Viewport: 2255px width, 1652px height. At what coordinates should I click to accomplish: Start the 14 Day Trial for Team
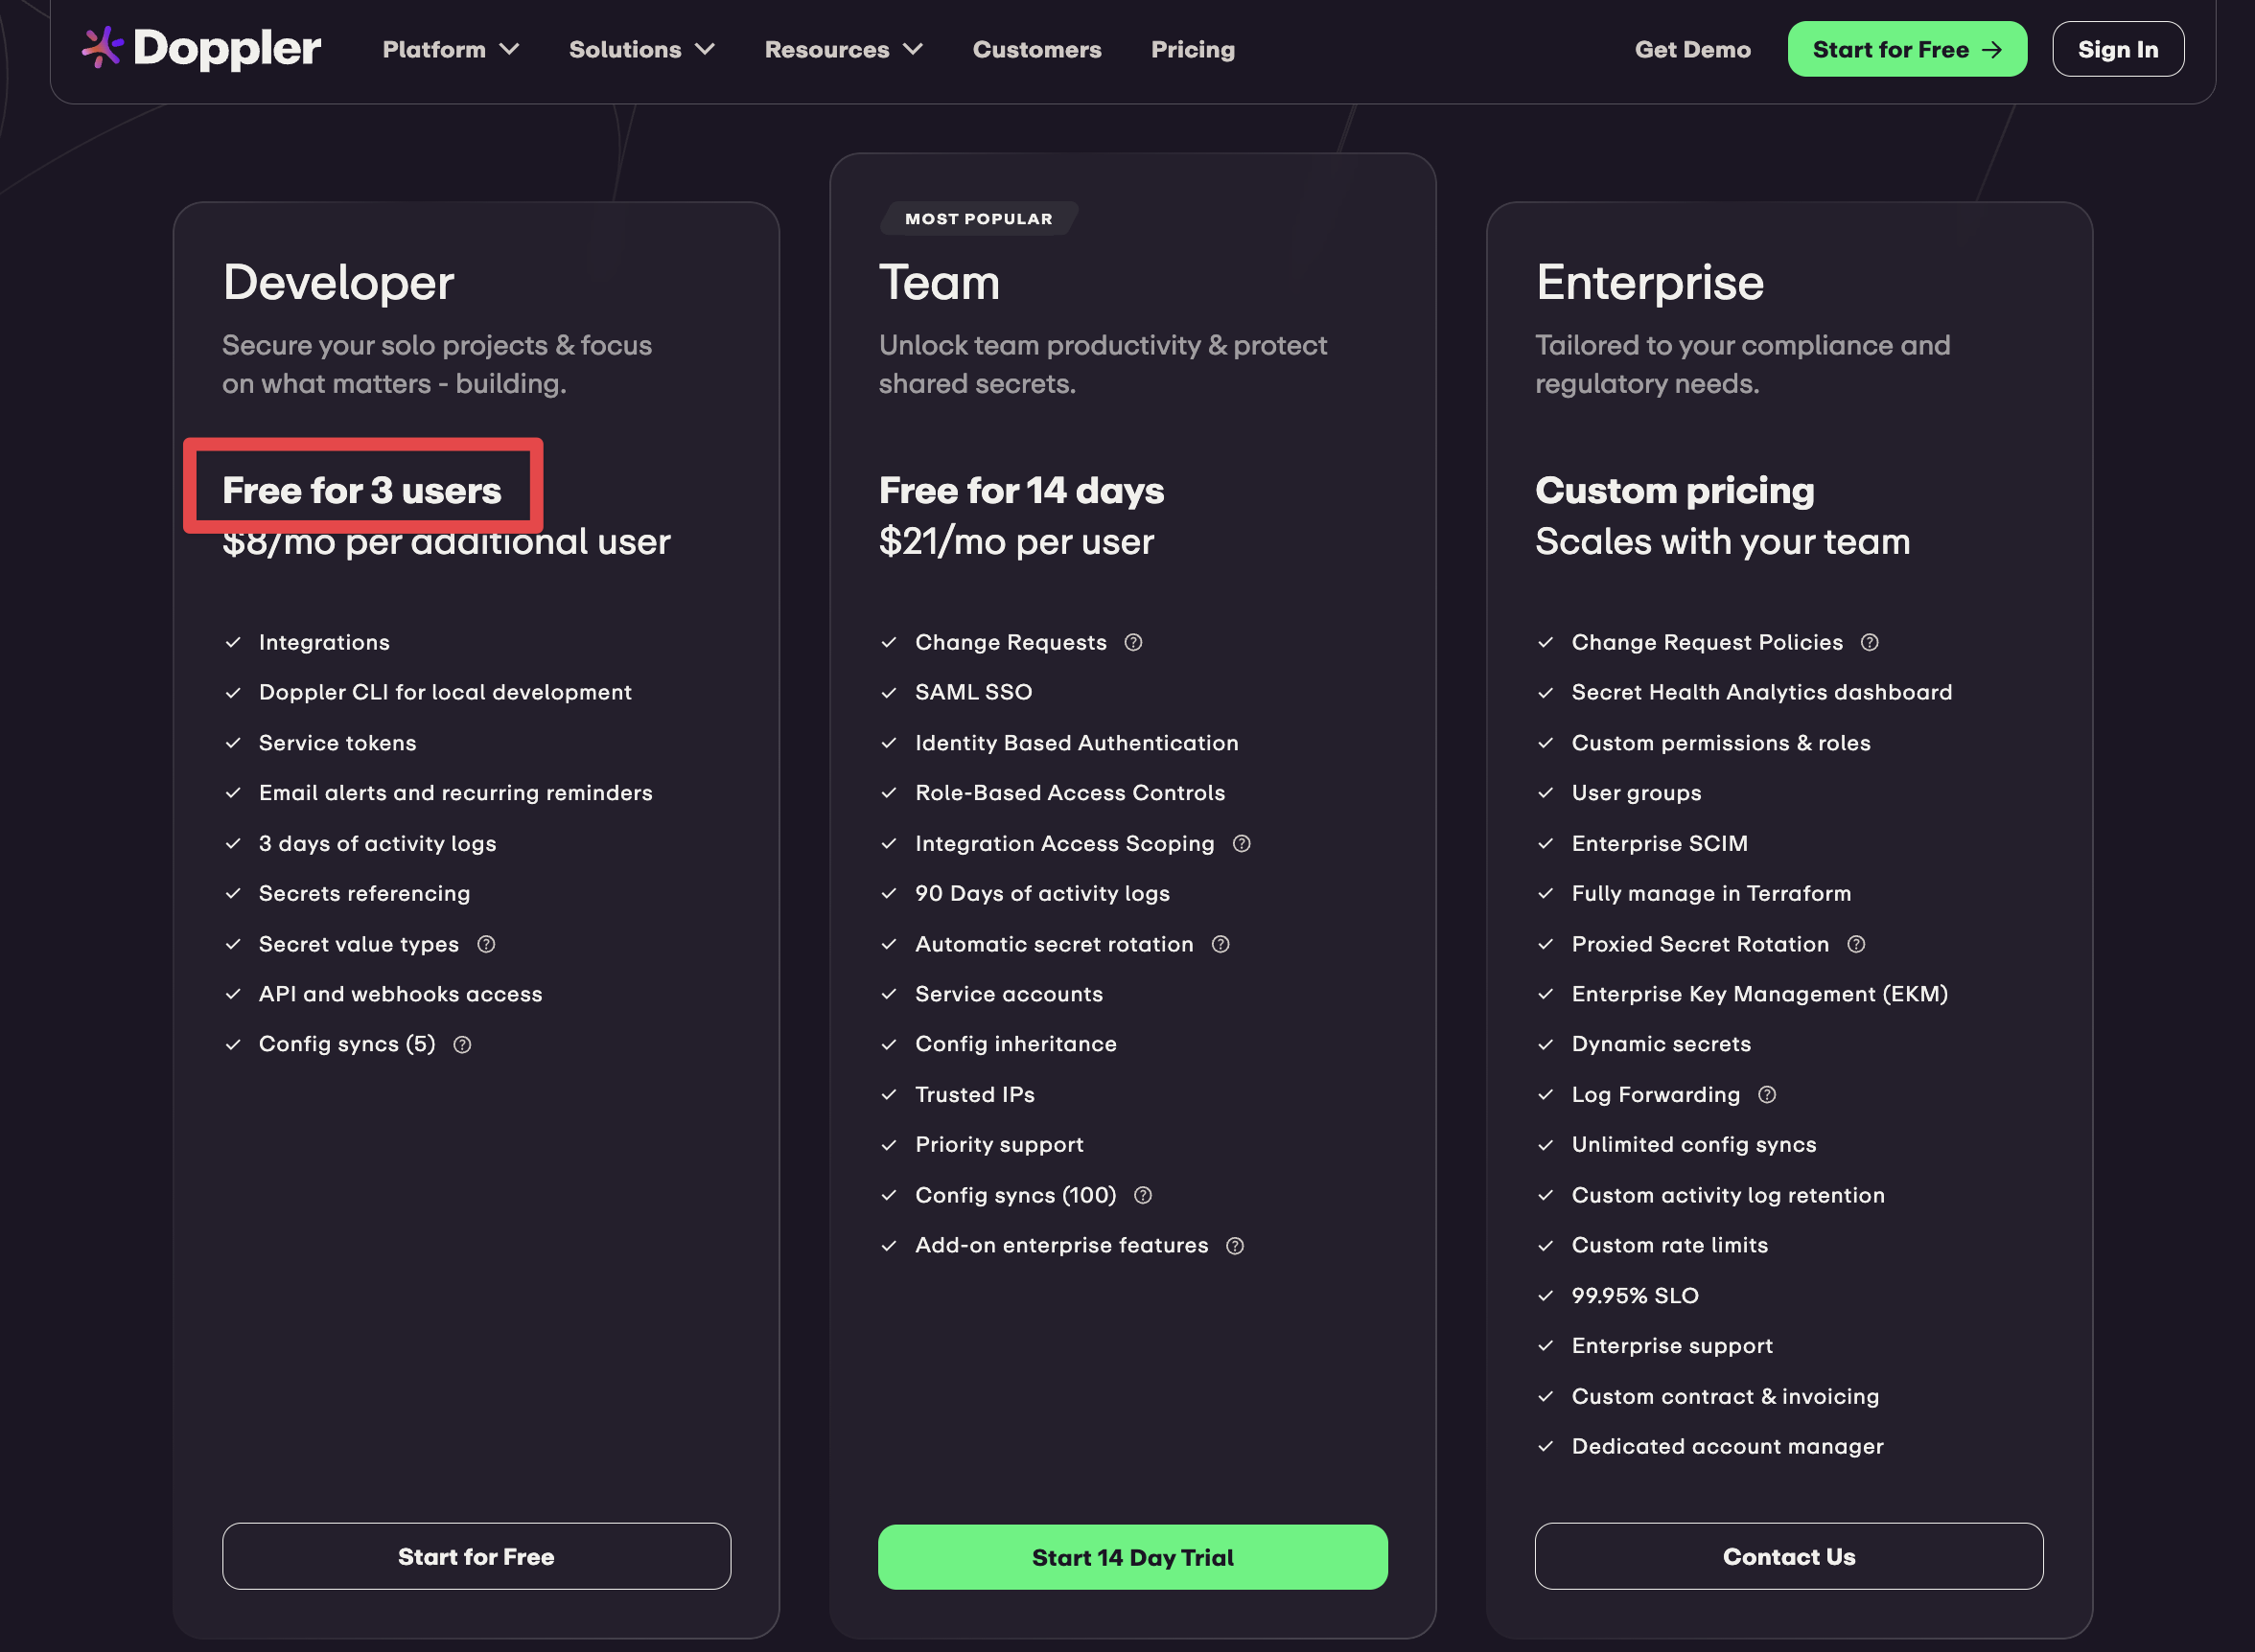pos(1132,1557)
